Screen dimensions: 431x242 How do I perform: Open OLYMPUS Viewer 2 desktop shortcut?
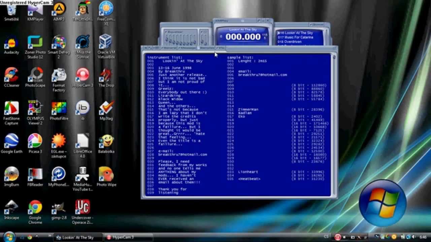[35, 113]
